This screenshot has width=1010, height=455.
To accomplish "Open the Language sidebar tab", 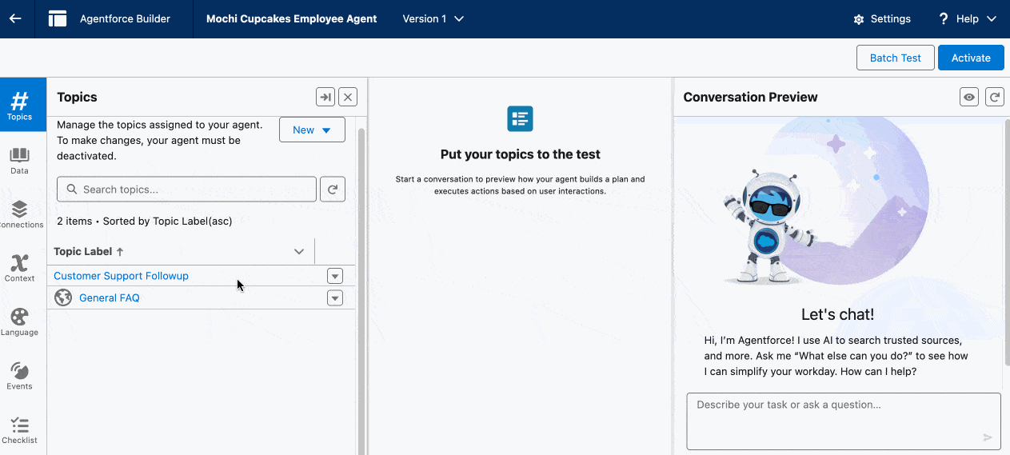I will [x=20, y=321].
